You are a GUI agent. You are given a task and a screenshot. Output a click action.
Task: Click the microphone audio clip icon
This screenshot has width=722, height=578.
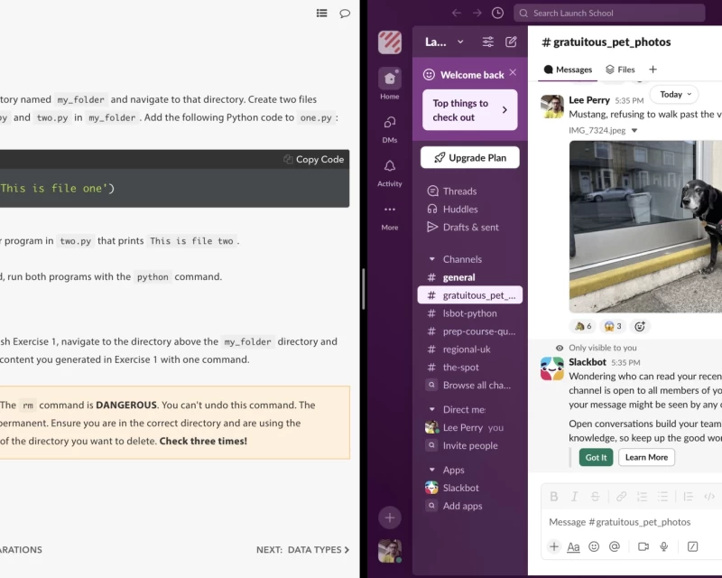664,546
